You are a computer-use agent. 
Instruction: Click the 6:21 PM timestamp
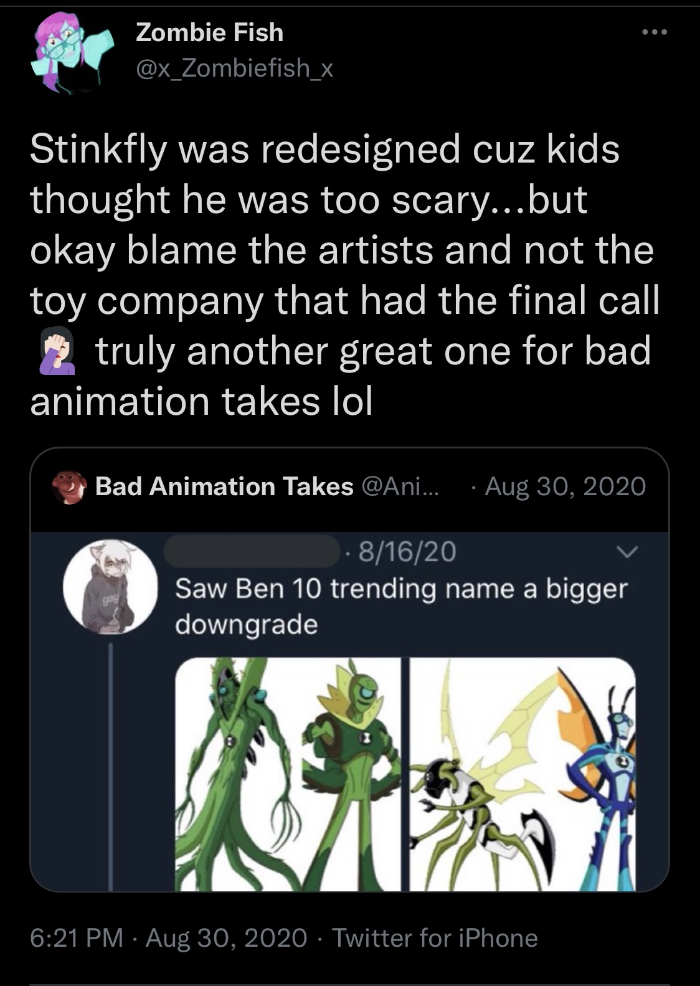point(77,938)
